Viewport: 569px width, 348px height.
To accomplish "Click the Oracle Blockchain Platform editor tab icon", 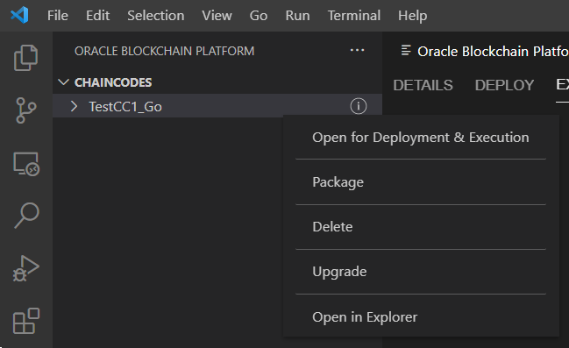I will [x=406, y=51].
